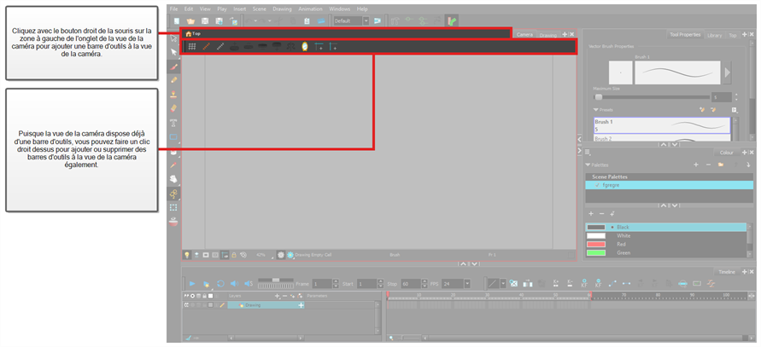Screen dimensions: 761x347
Task: Select the Green colour swatch
Action: click(x=596, y=253)
